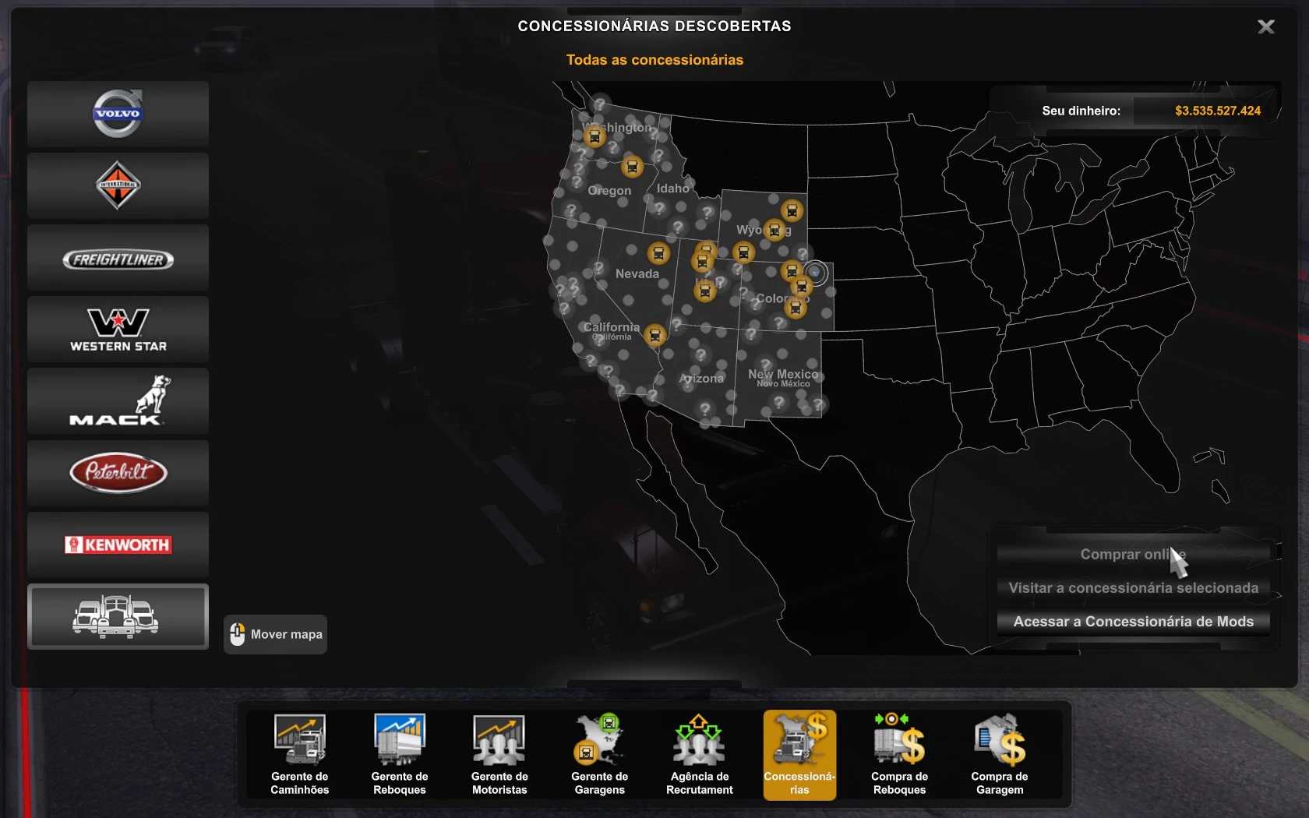Viewport: 1309px width, 818px height.
Task: Go to Agência de Recrutamento
Action: [699, 754]
